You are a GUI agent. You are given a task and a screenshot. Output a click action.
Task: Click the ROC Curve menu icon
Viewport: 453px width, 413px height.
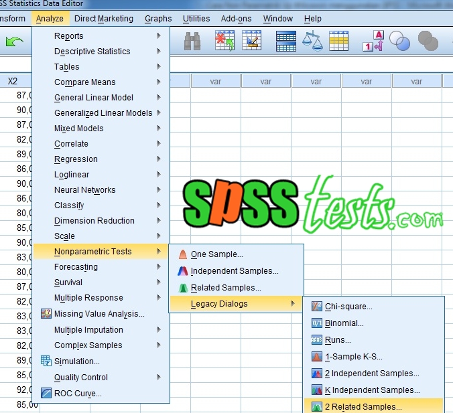click(46, 393)
